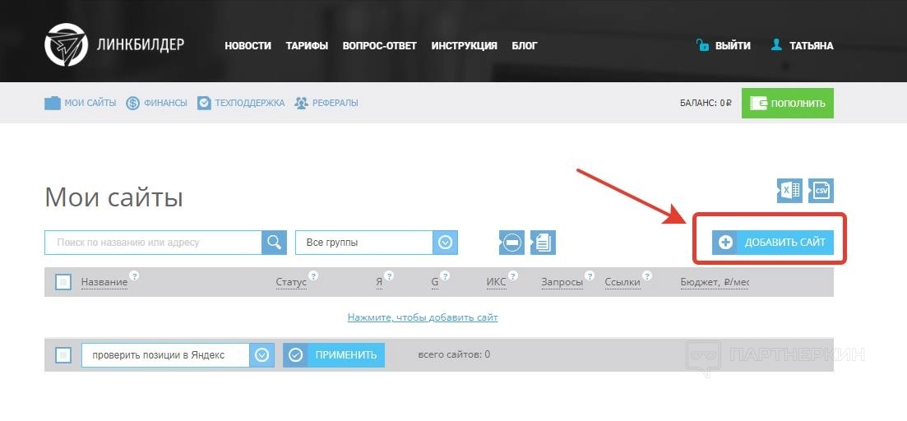Viewport: 907px width, 421px height.
Task: Click help icon next to Название
Action: pyautogui.click(x=134, y=275)
